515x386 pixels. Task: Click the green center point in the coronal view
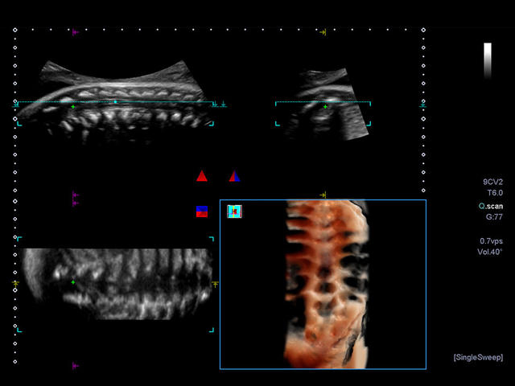click(x=73, y=282)
